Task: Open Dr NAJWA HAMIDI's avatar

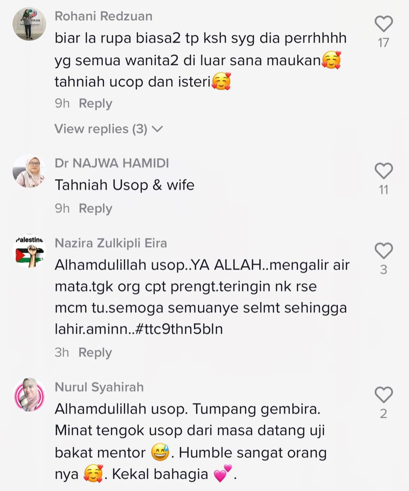Action: pyautogui.click(x=30, y=171)
